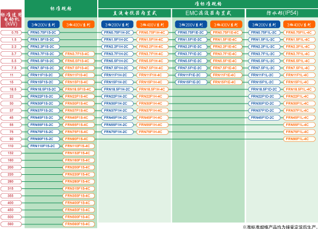Select the 标准规格 header
Viewport: 318px width, 229px height.
[x=61, y=8]
